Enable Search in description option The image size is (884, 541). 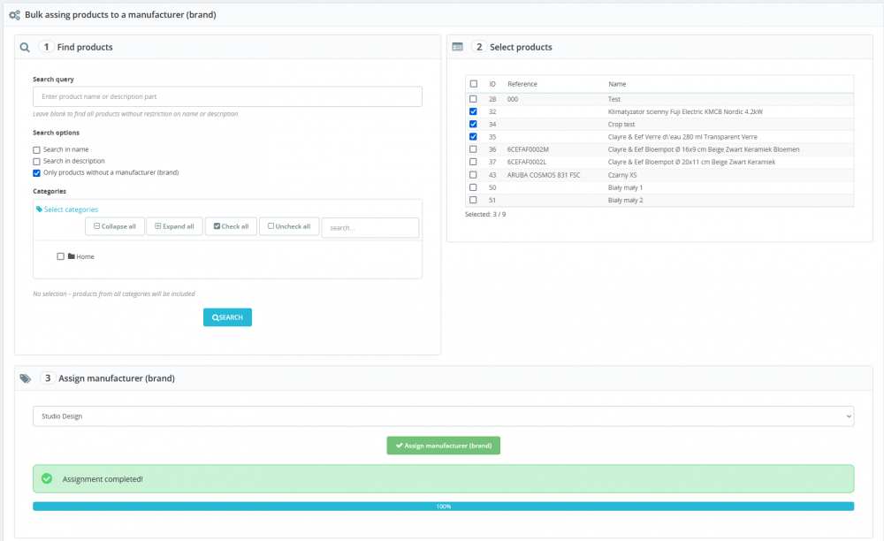(36, 162)
